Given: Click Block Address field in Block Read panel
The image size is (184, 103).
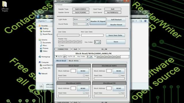Looking at the screenshot, I should click(73, 71).
